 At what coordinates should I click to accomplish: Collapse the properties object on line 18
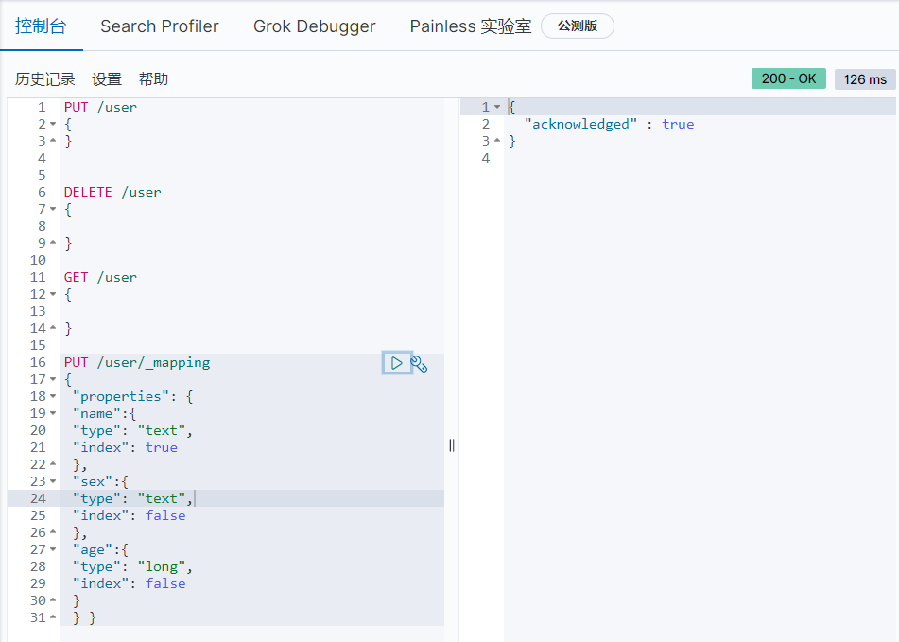tap(52, 395)
